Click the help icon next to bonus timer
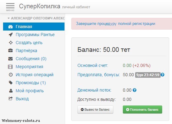This screenshot has height=124, width=172. tap(162, 75)
